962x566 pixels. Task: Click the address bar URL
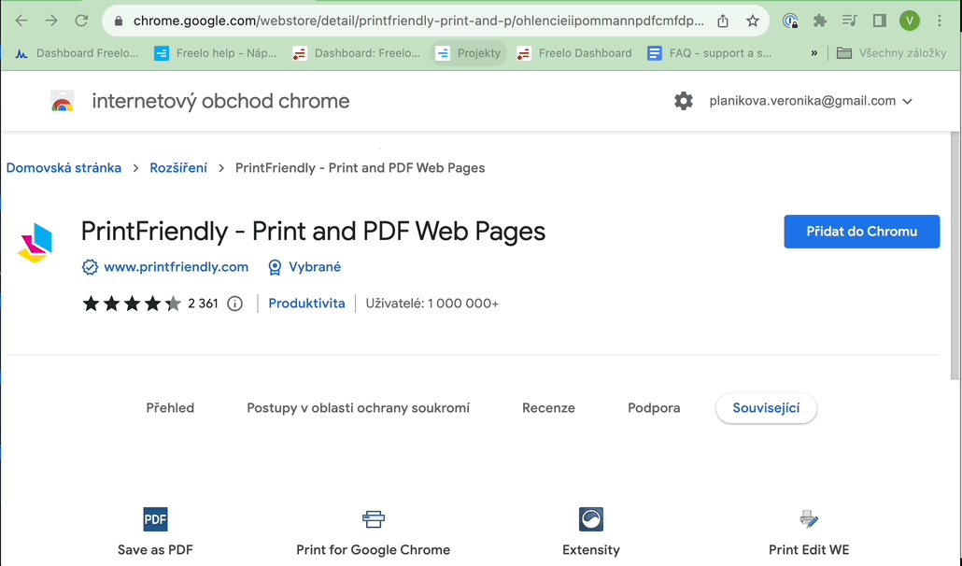point(418,21)
